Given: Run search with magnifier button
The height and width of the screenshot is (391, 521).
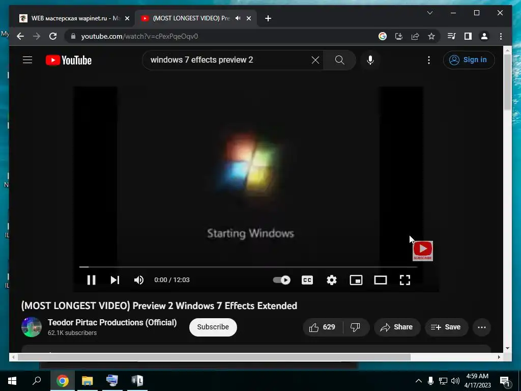Looking at the screenshot, I should pos(339,60).
